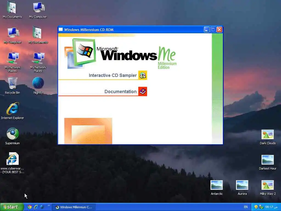
Task: Open the Start menu button
Action: point(12,207)
